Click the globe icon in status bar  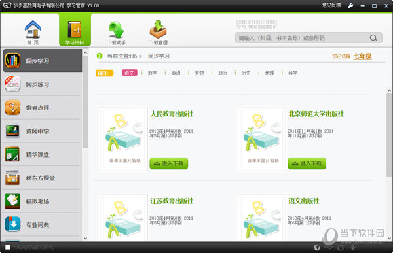(317, 248)
